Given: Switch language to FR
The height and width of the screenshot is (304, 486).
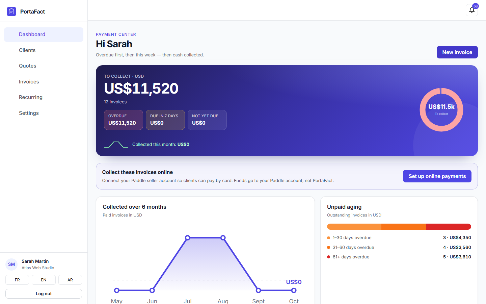Looking at the screenshot, I should (17, 280).
